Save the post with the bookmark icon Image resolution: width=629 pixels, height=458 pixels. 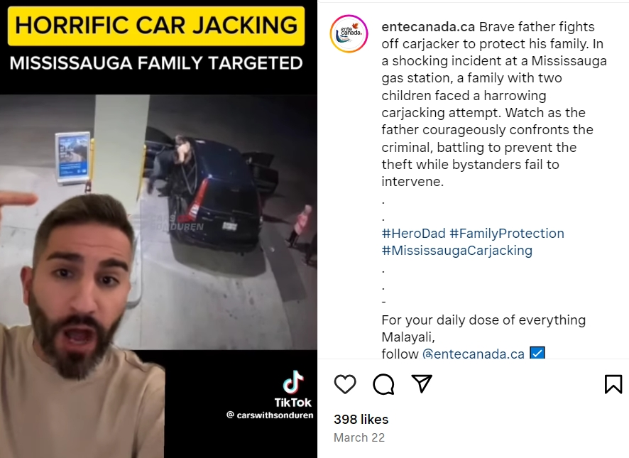[613, 384]
